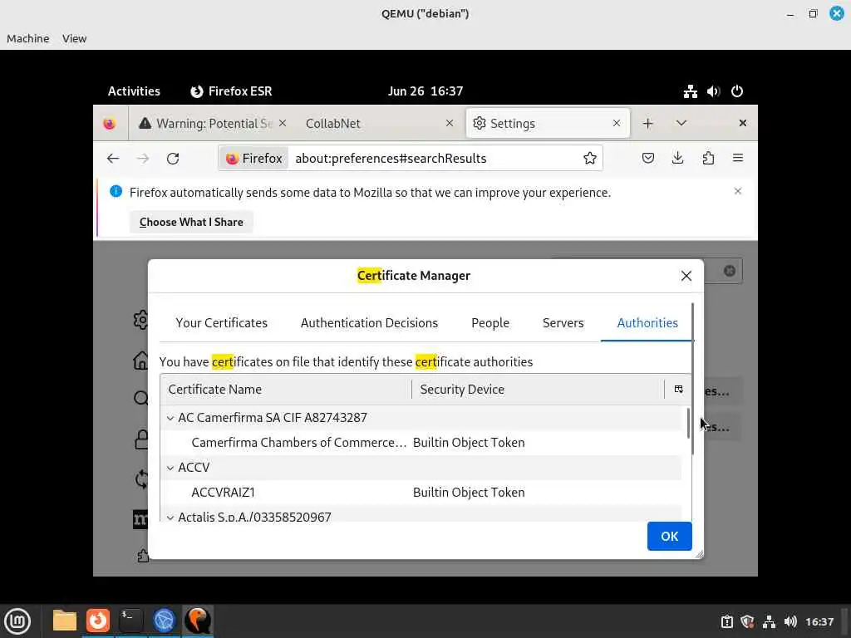The width and height of the screenshot is (851, 638).
Task: Open the QEMU View menu
Action: 74,38
